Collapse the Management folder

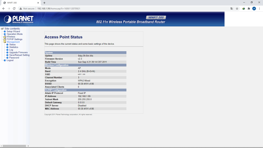click(5, 42)
